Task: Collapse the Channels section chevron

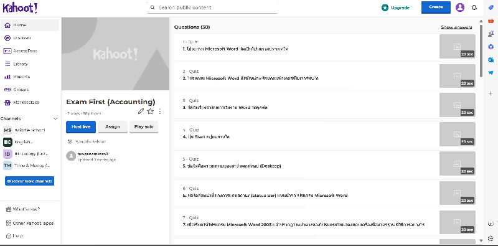Action: click(x=55, y=118)
